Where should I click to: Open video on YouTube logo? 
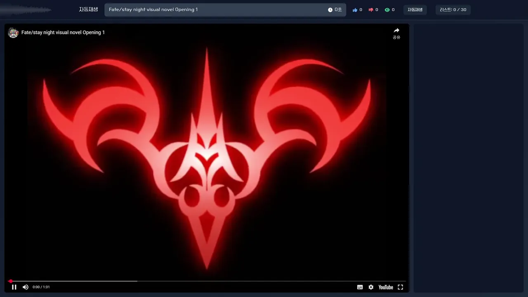pos(386,287)
